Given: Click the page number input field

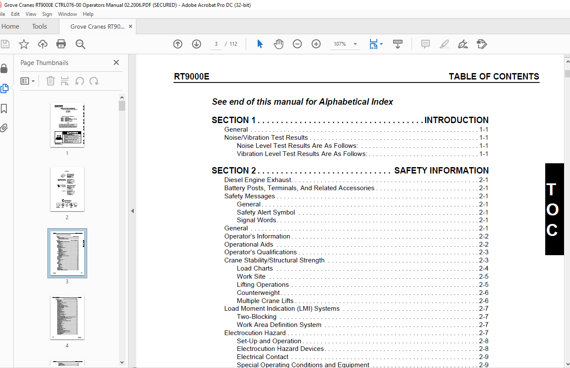Looking at the screenshot, I should tap(216, 44).
